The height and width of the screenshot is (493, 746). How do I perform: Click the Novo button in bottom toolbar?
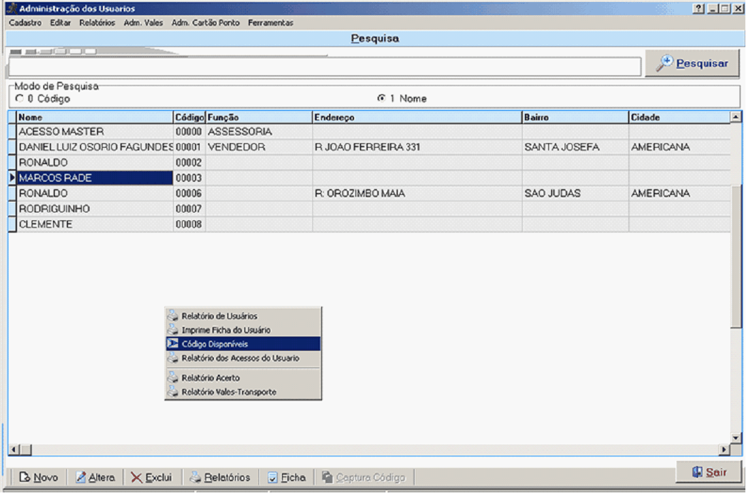click(x=38, y=477)
